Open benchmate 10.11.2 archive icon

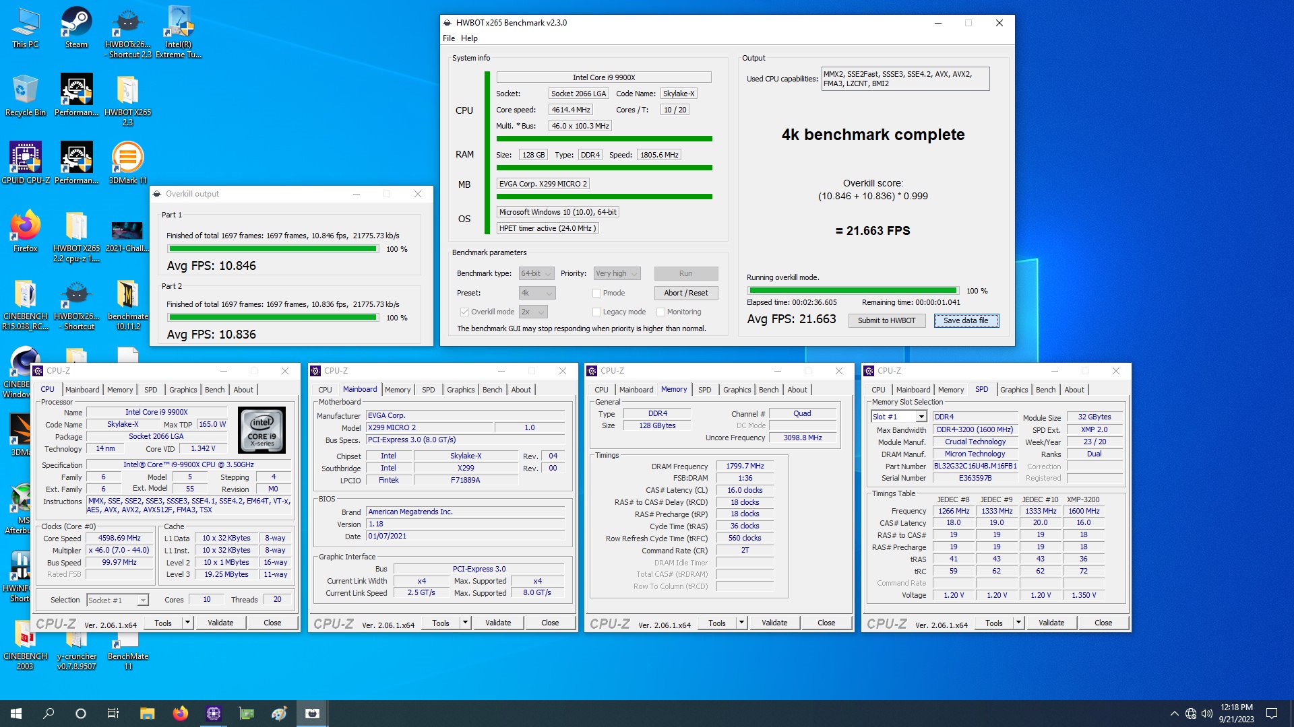(x=127, y=304)
